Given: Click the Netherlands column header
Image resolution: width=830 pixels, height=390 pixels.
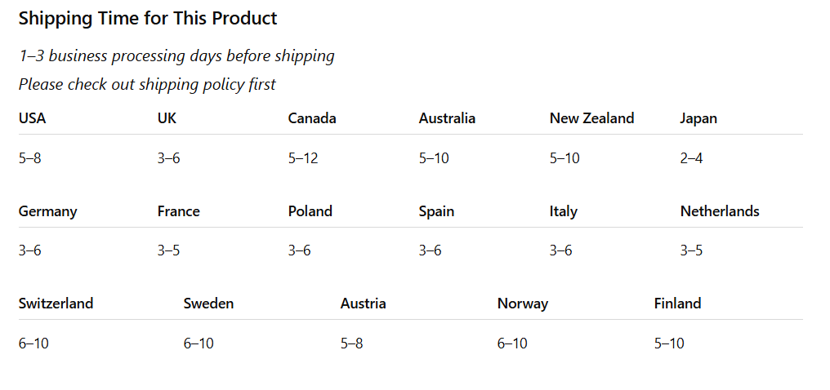Looking at the screenshot, I should tap(720, 211).
